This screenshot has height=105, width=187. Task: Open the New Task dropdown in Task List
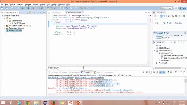[x=157, y=16]
